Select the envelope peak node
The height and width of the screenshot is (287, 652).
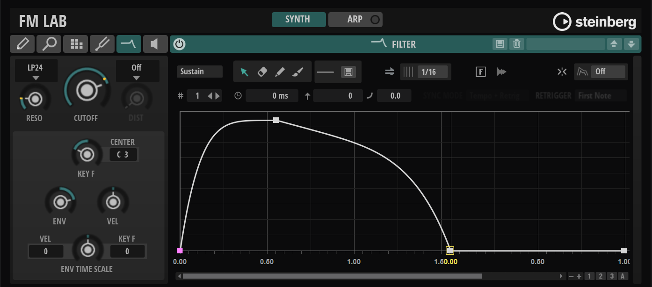tap(276, 120)
